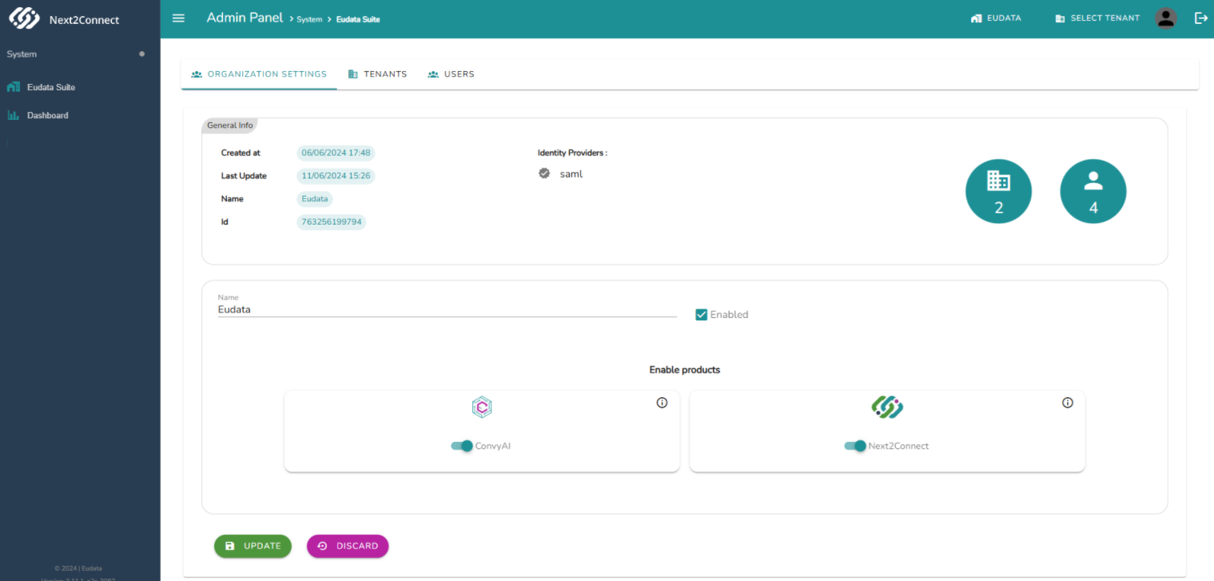This screenshot has width=1214, height=581.
Task: Click the users count circle showing 4
Action: pos(1093,192)
